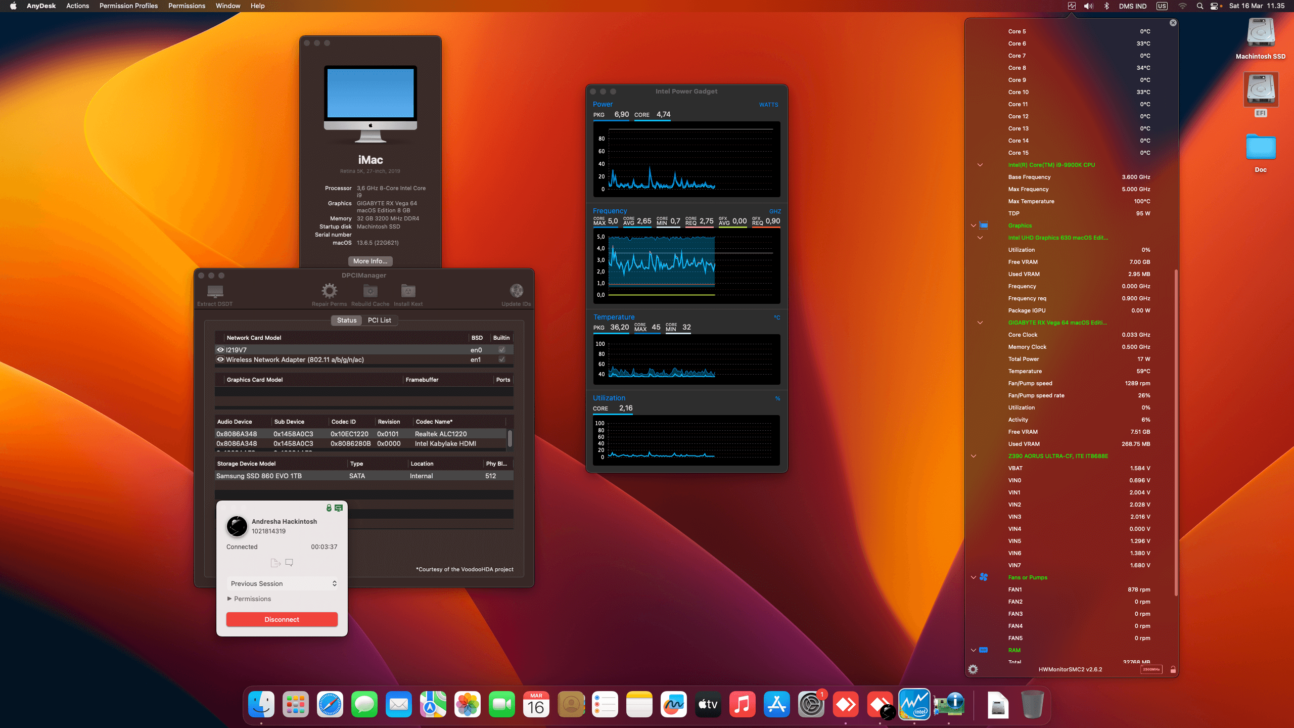Disconnect the AnyDesk session
Screen dimensions: 1294x728
point(282,619)
